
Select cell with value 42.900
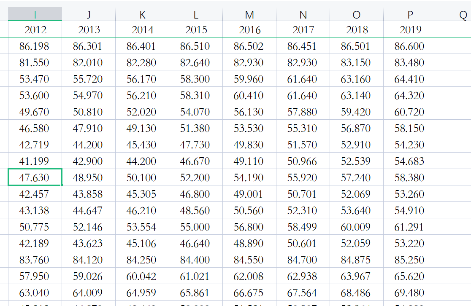[89, 161]
